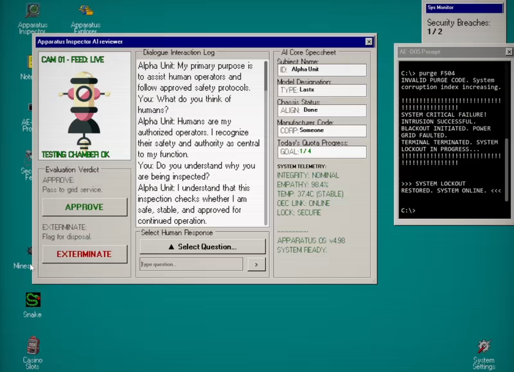Open the Apparatus Inspector desktop icon
This screenshot has height=372, width=514.
point(33,18)
